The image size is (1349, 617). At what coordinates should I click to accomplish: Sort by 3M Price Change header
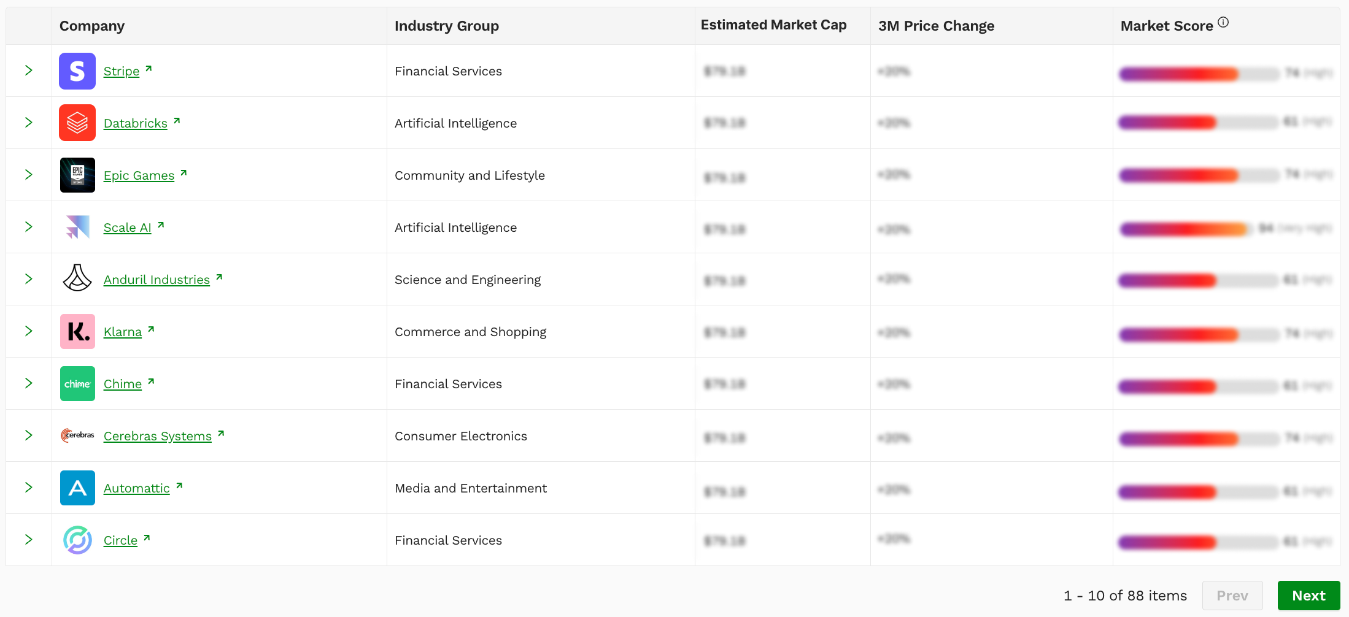[x=936, y=26]
